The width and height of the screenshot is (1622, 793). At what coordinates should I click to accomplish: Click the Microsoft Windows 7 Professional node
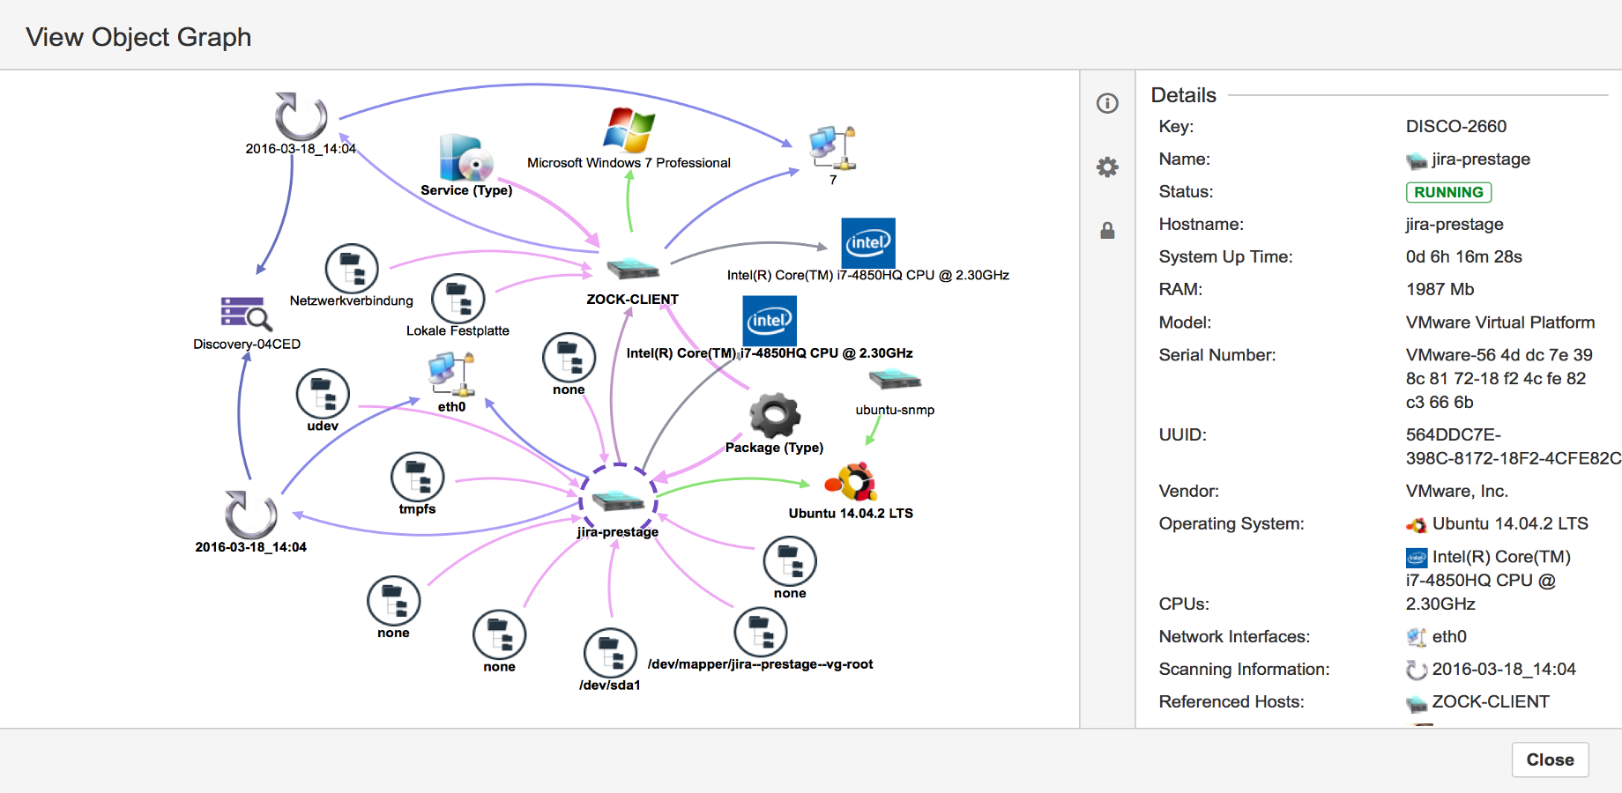click(629, 131)
